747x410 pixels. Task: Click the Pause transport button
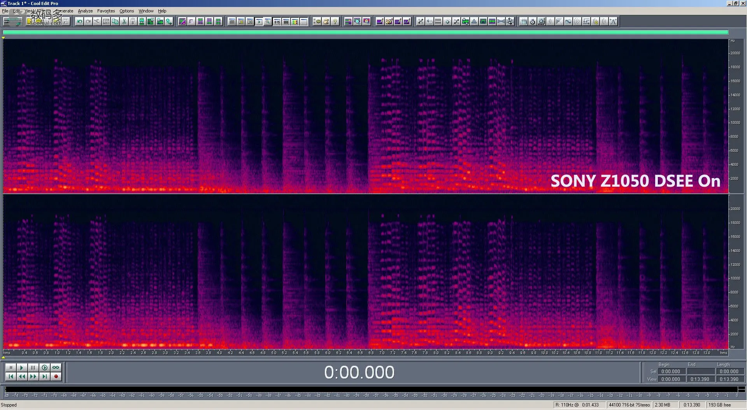pos(33,367)
